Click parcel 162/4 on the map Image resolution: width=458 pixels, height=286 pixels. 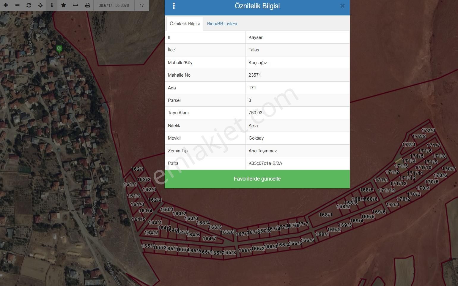155,200
